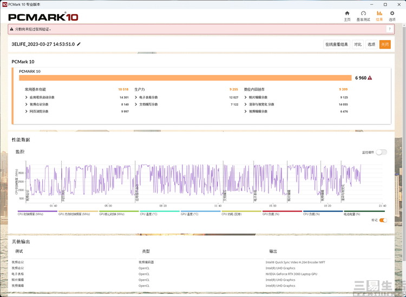
Task: Click Intel Quick Sync Video H.264 Encoder MFT entry
Action: pyautogui.click(x=295, y=262)
